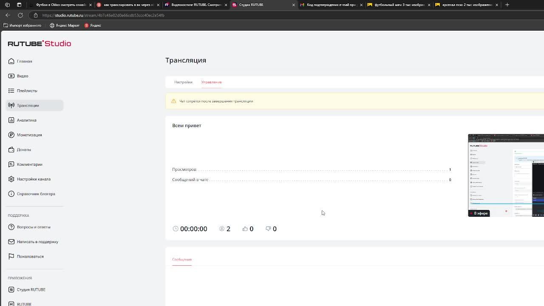
Task: Switch to Код подтверждения e-mail tab
Action: point(331,5)
